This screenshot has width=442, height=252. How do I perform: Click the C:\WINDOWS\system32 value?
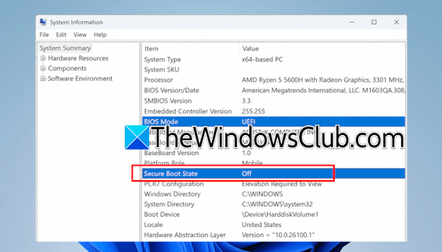tap(277, 204)
